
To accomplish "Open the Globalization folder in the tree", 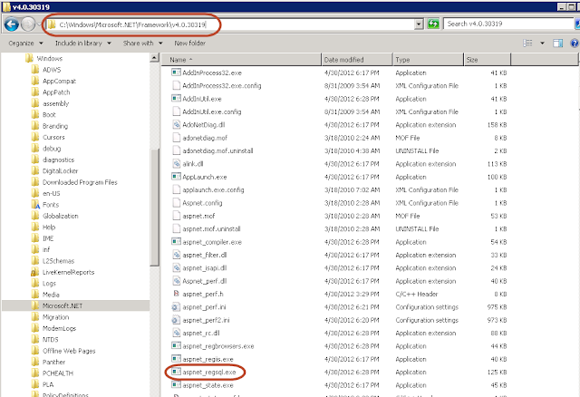I will pos(61,216).
